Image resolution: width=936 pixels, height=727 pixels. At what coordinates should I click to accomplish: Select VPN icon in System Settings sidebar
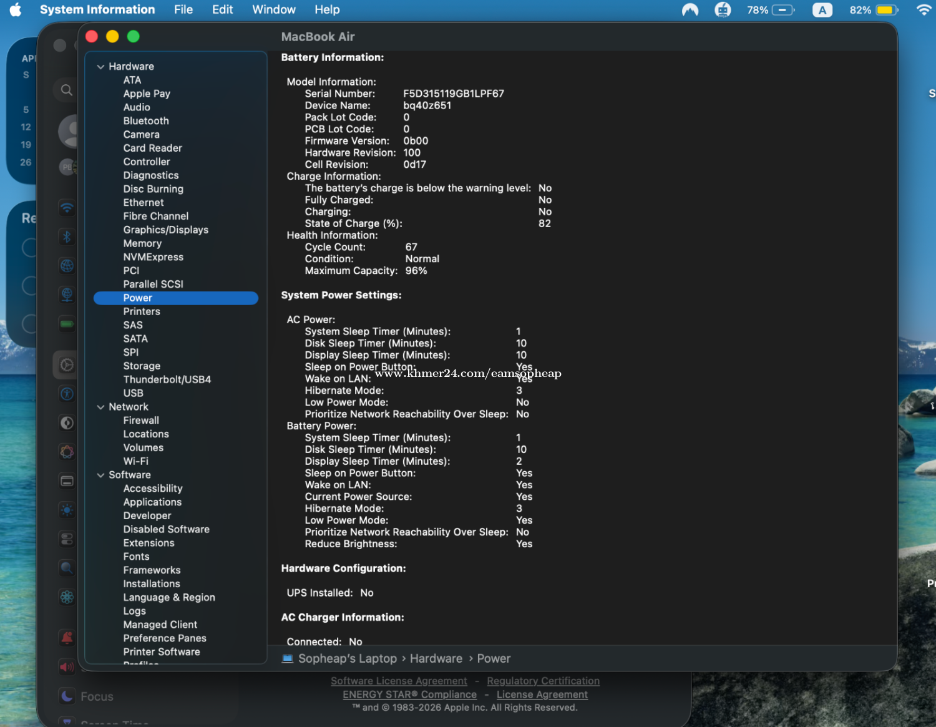pyautogui.click(x=67, y=295)
